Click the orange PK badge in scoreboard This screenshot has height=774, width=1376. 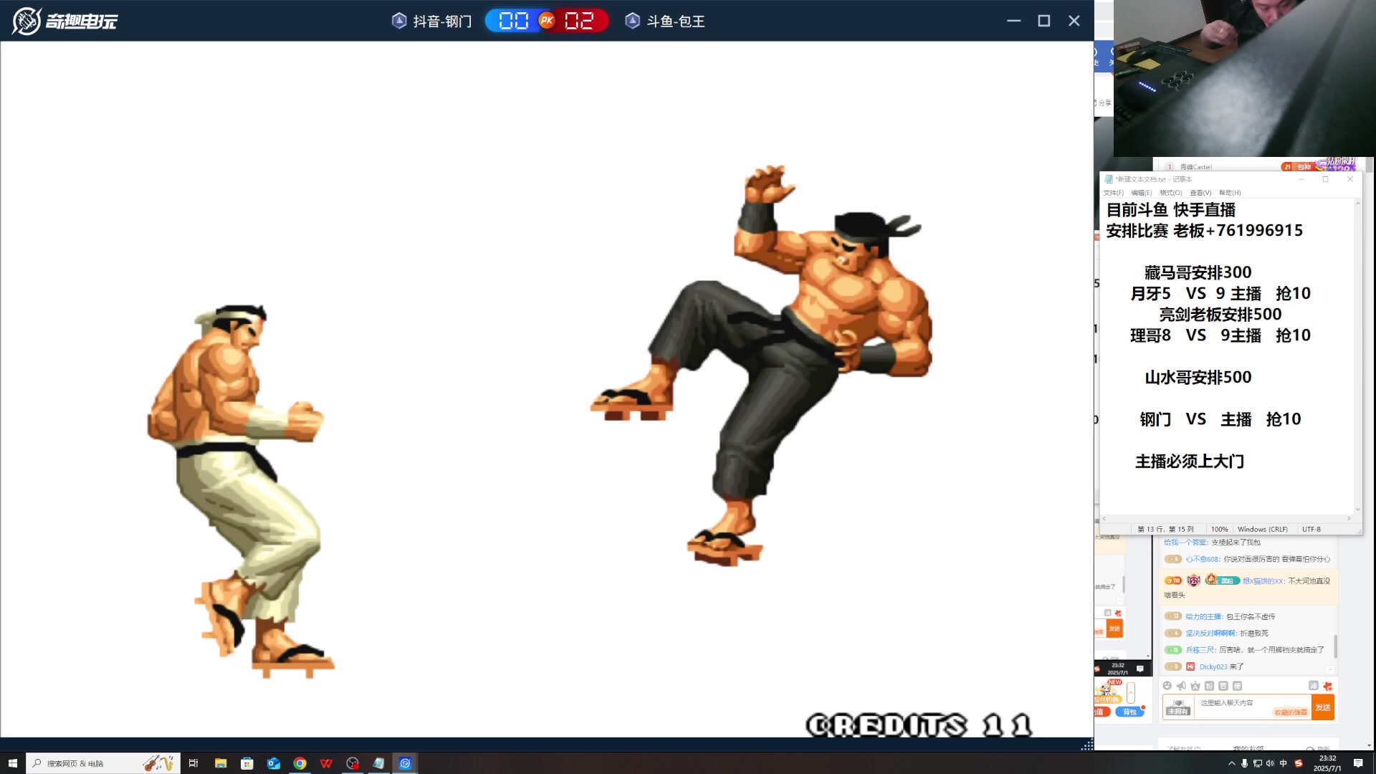tap(547, 21)
